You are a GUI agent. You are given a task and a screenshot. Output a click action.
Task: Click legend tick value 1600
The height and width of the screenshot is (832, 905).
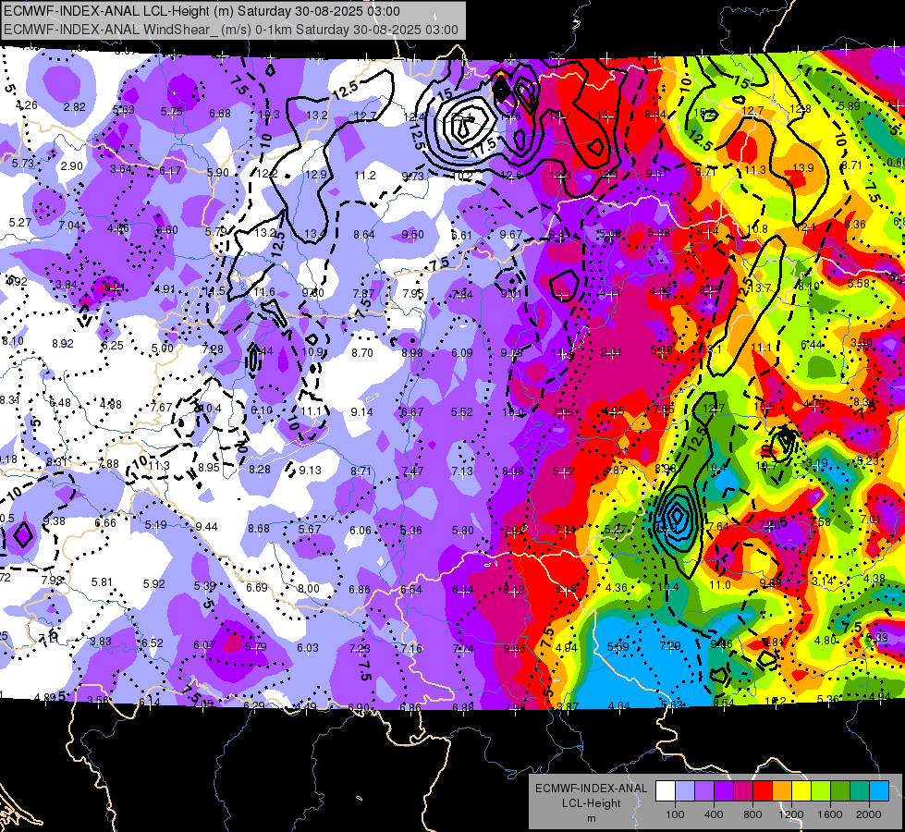pos(830,814)
